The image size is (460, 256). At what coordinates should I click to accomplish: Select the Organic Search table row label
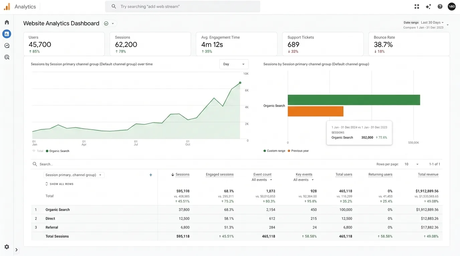click(57, 210)
